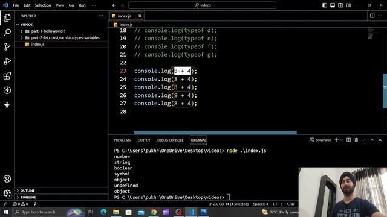Change file encoding UTF-8

tap(278, 204)
